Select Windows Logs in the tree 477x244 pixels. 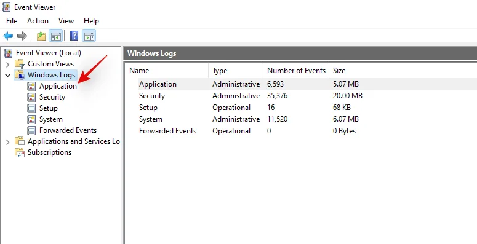[51, 75]
